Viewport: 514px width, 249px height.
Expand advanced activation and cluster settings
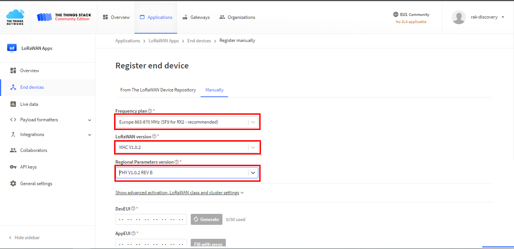coord(178,192)
